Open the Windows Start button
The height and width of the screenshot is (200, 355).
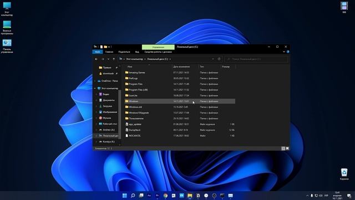(124, 196)
